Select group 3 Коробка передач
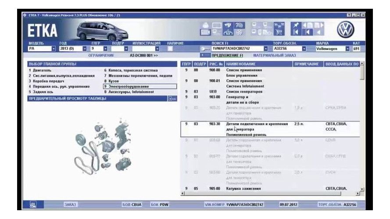 (x=47, y=81)
